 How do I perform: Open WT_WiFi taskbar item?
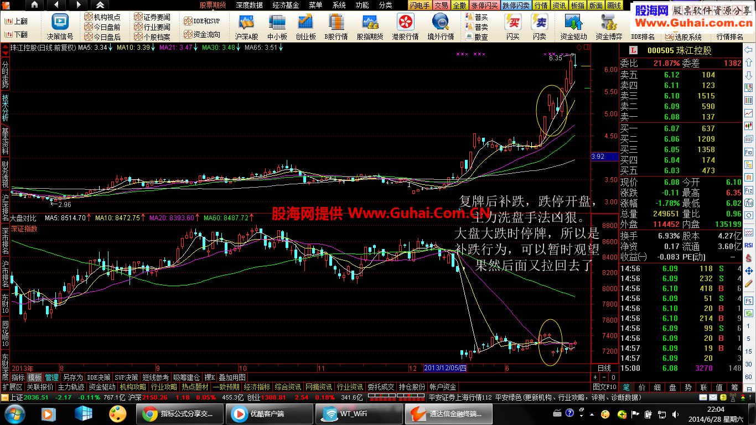pyautogui.click(x=358, y=414)
